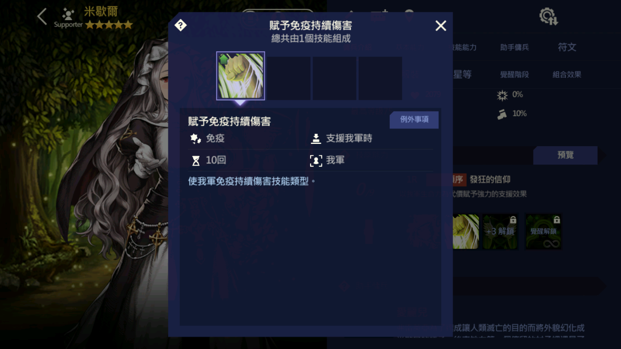Tap the locked 覺醒解鎖 skill
The image size is (621, 349).
[544, 231]
